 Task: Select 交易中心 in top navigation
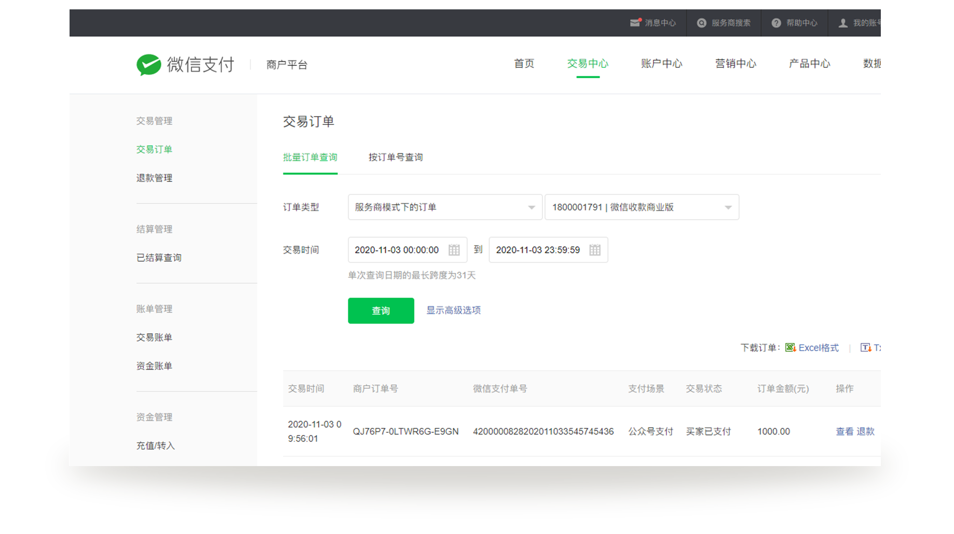(588, 63)
